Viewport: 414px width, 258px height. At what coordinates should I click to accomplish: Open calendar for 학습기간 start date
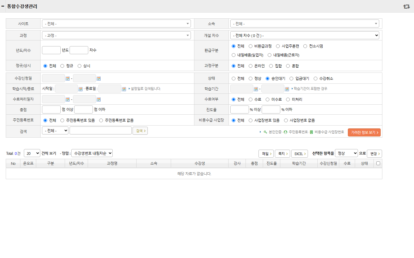[256, 89]
